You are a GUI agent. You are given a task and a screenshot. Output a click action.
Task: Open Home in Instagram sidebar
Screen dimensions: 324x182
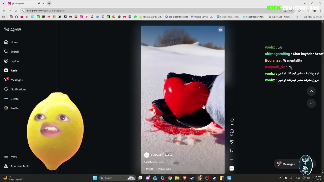click(11, 42)
